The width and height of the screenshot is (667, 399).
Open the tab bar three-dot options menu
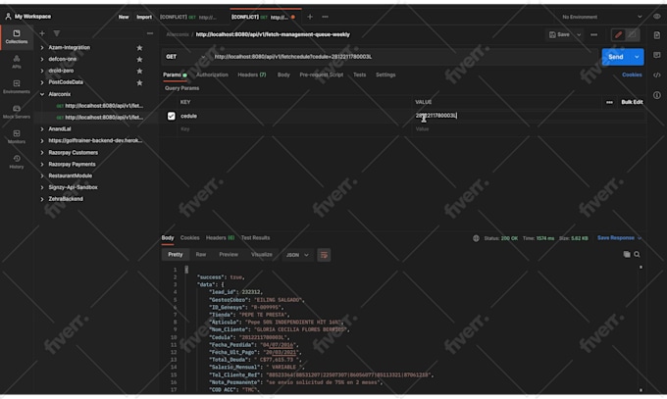(x=325, y=17)
